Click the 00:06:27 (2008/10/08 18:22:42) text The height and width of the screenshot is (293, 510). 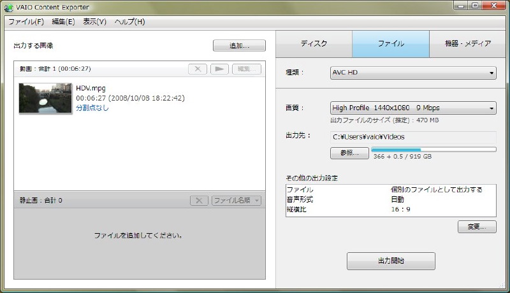(130, 98)
